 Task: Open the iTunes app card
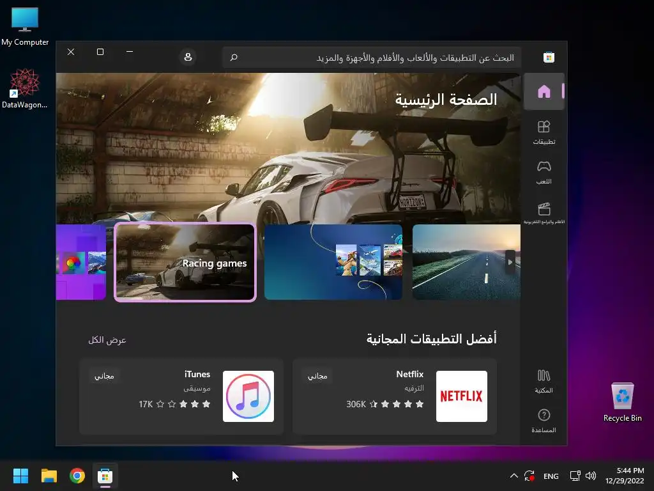click(x=181, y=396)
